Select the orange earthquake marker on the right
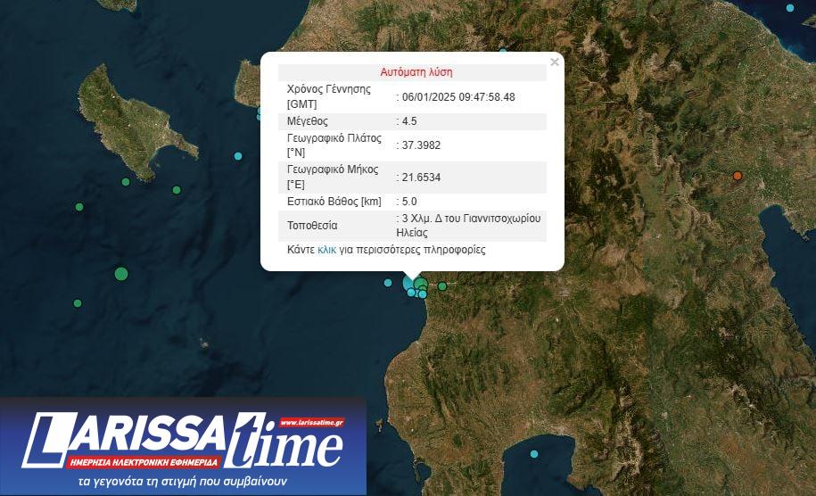 pos(738,176)
